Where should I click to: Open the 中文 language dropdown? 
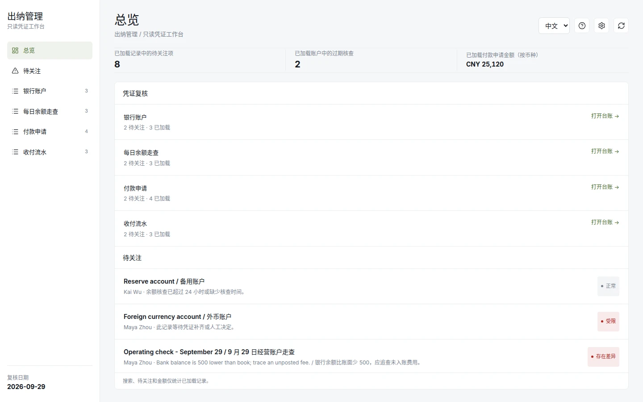[x=554, y=26]
